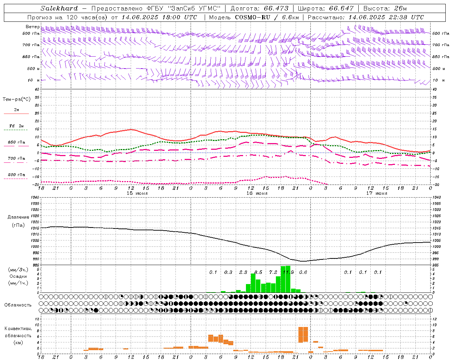The width and height of the screenshot is (451, 360).
Task: Click the '(гПа)' unit under Давление
Action: pyautogui.click(x=18, y=225)
